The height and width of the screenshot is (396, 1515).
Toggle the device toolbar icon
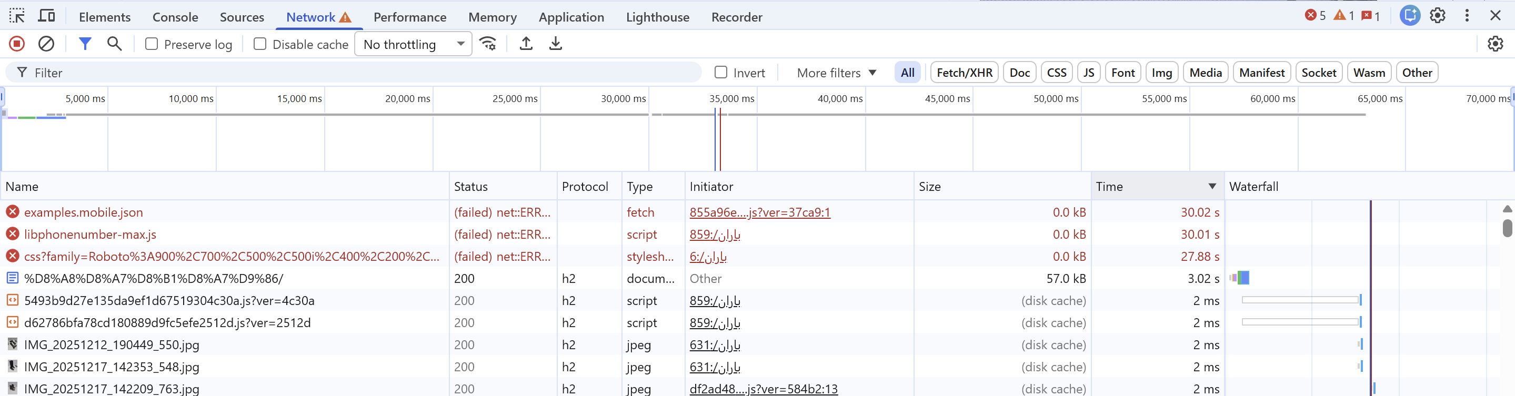(46, 16)
